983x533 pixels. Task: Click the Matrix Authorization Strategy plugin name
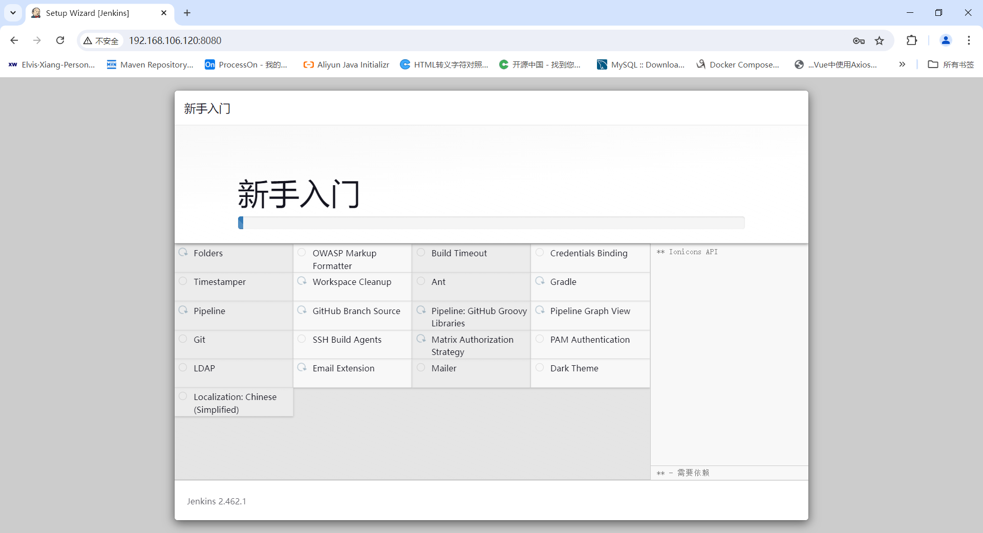(x=472, y=346)
